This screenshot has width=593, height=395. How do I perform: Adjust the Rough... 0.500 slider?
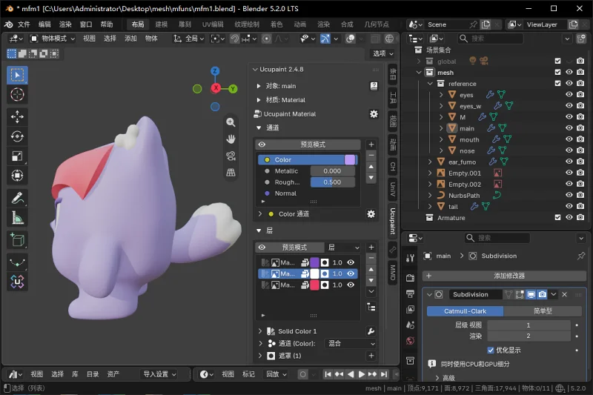pyautogui.click(x=332, y=182)
